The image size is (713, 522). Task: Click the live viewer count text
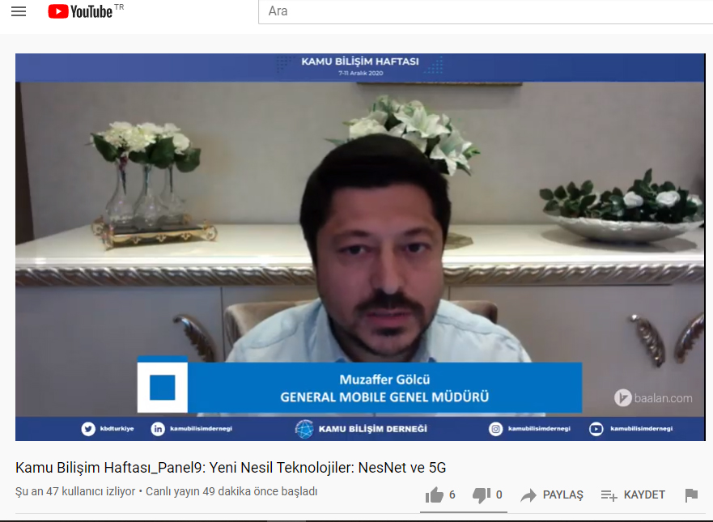coord(75,491)
